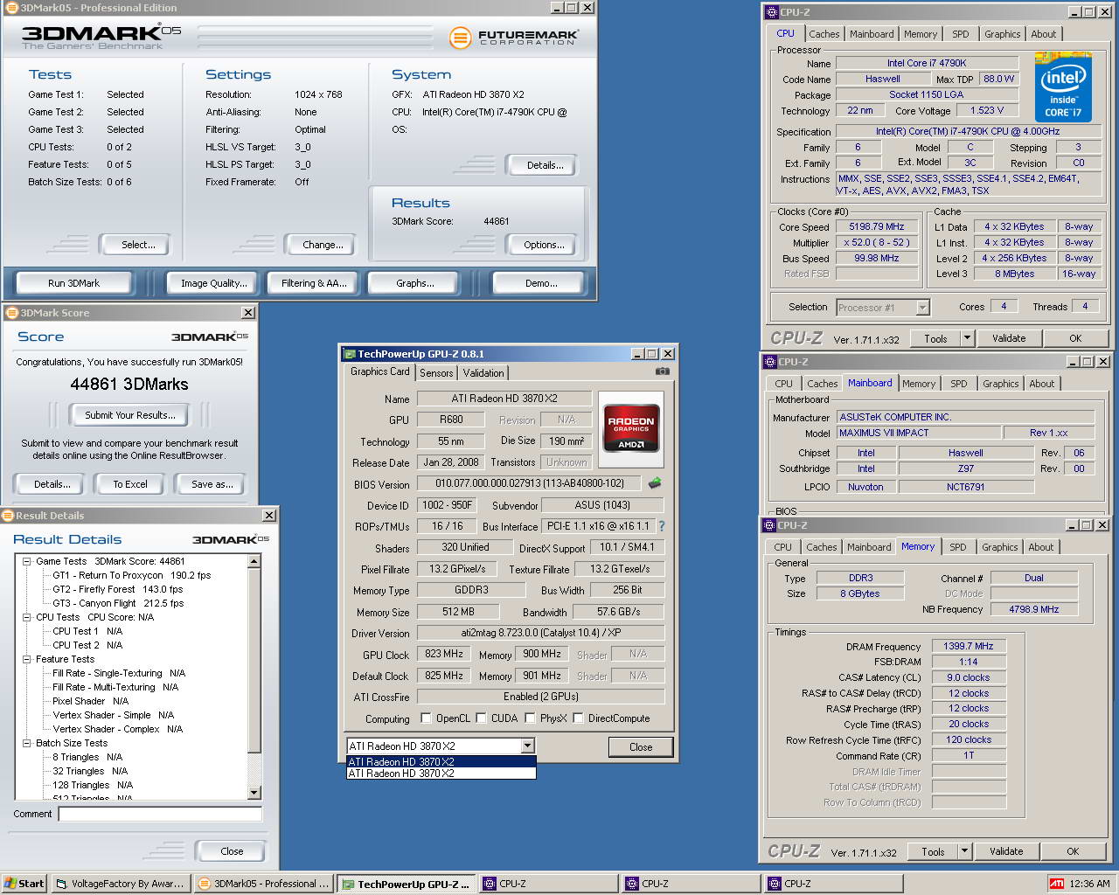Open Tools dropdown arrow in CPU-Z CPU window
This screenshot has width=1119, height=895.
(x=967, y=338)
